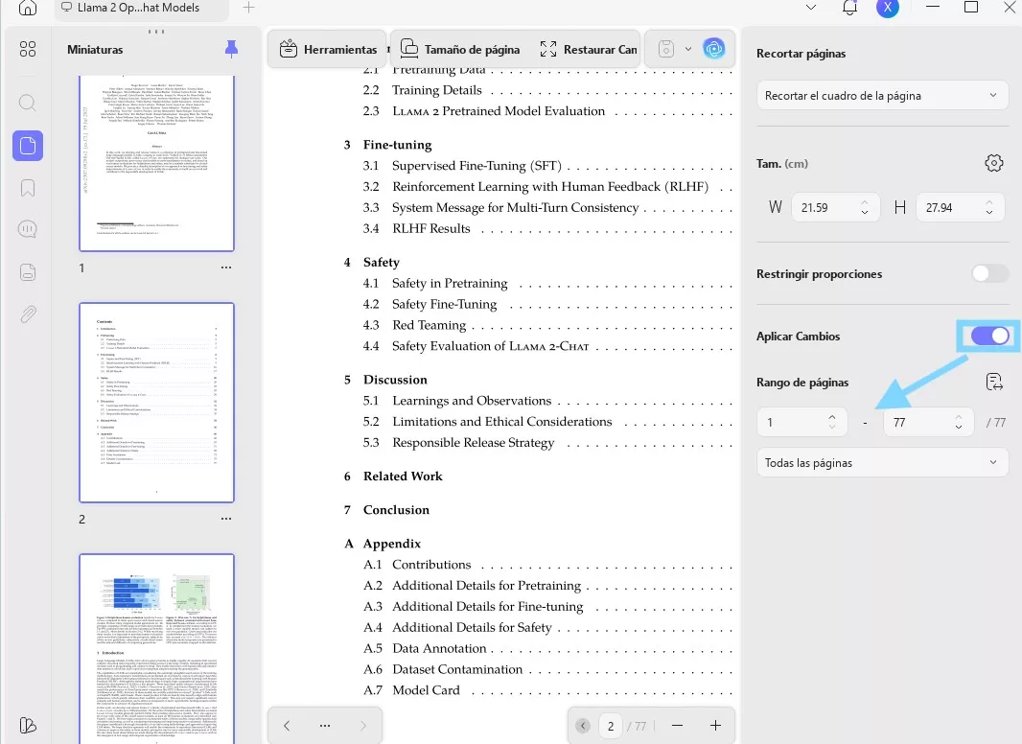Viewport: 1022px width, 744px height.
Task: Click the width field showing 21.59
Action: point(836,207)
